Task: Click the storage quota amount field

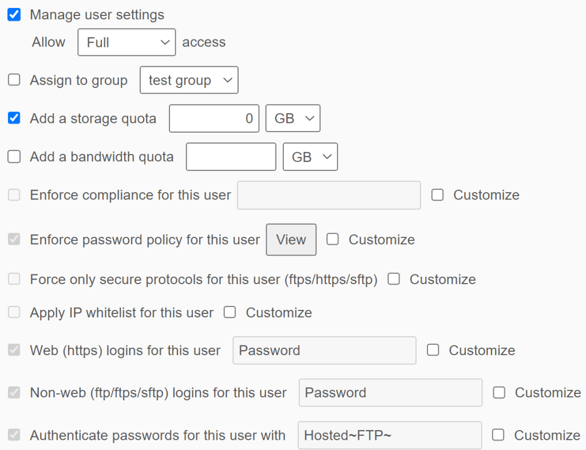Action: click(x=214, y=118)
